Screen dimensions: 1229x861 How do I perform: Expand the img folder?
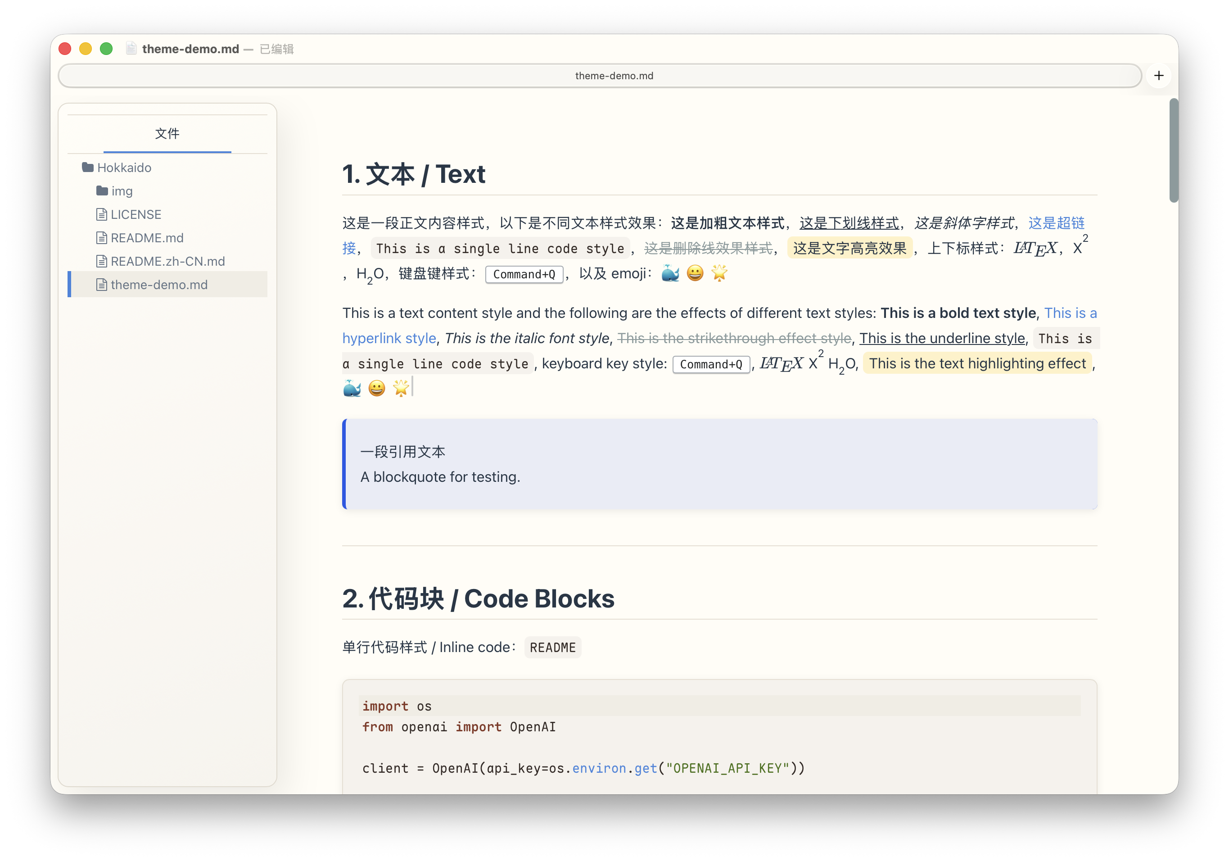(122, 191)
